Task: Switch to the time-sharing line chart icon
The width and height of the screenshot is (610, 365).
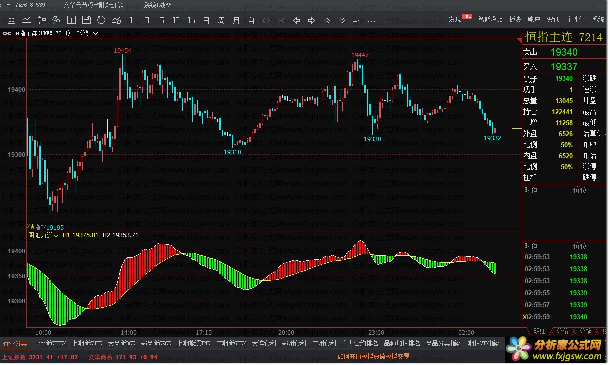Action: (x=27, y=20)
